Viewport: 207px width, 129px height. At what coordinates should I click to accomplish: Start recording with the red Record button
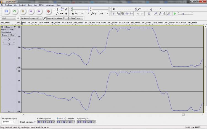click(x=48, y=12)
